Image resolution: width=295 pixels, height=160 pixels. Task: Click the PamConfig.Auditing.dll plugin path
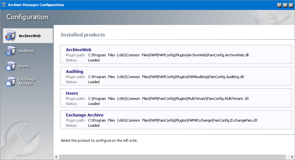166,77
